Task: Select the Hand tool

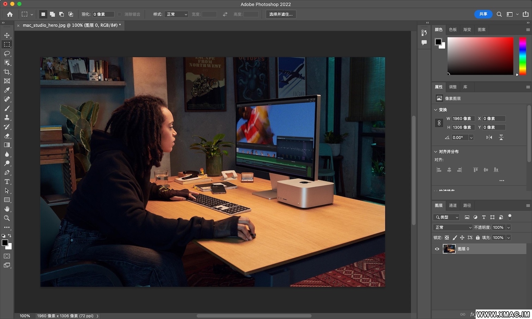Action: pyautogui.click(x=7, y=209)
